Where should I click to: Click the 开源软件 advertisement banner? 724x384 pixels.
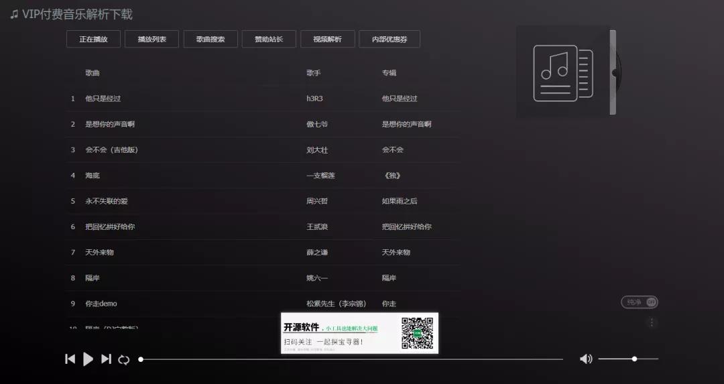(x=359, y=333)
